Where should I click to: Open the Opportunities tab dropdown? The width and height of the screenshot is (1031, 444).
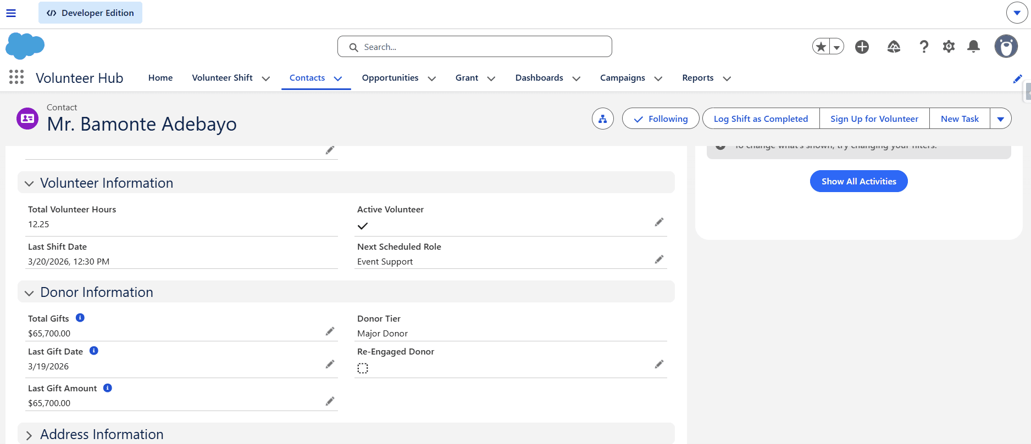click(x=432, y=78)
